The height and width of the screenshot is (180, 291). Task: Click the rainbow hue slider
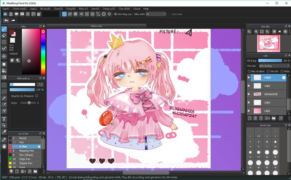point(43,52)
